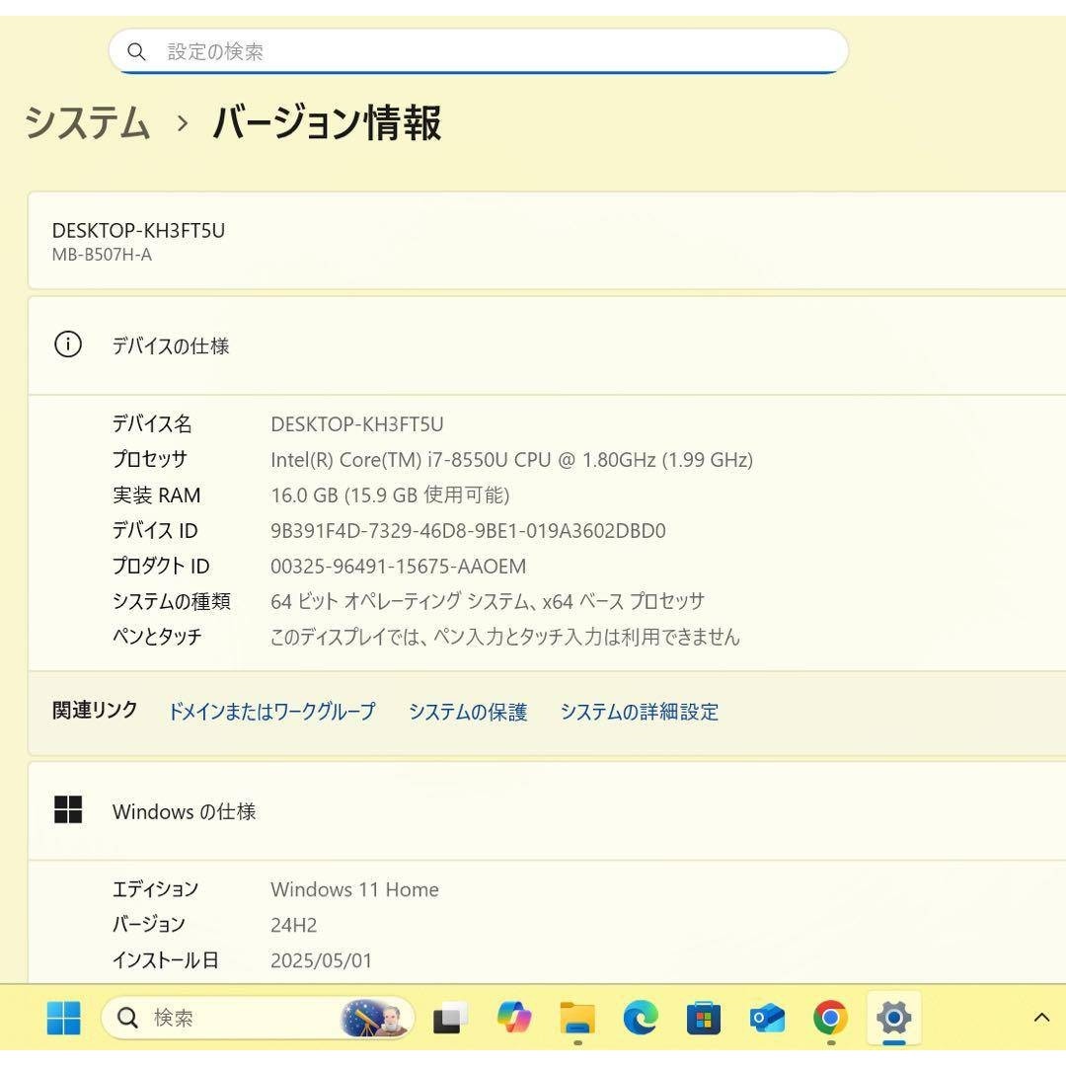Click the magnifier icon in 設定の検索 box
1066x1066 pixels.
pyautogui.click(x=136, y=51)
